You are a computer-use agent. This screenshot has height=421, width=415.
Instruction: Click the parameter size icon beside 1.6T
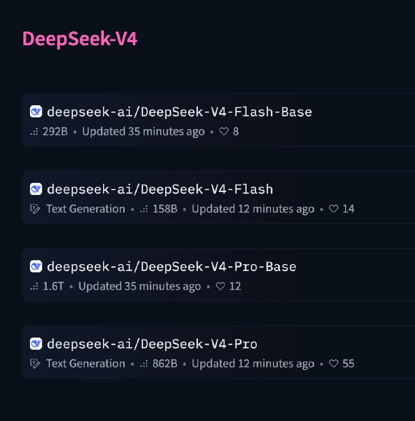pyautogui.click(x=34, y=286)
